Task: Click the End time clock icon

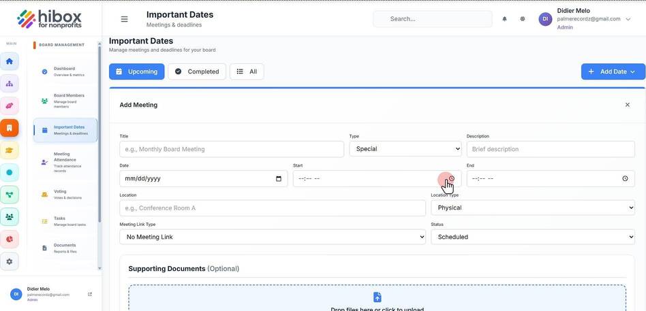Action: (625, 178)
